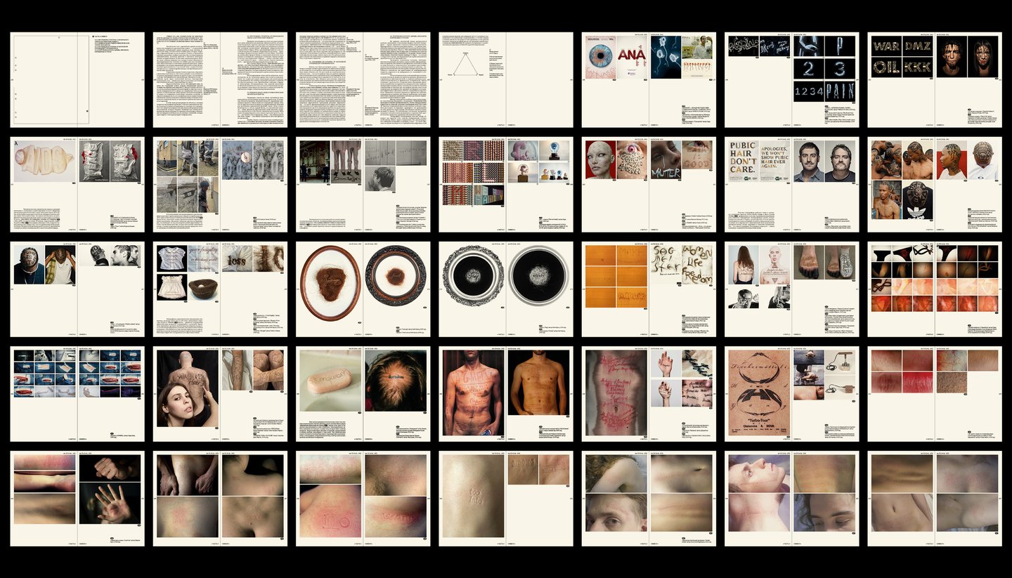The image size is (1012, 578).
Task: Click the 'PAIN' lettering on black
Action: (x=841, y=91)
